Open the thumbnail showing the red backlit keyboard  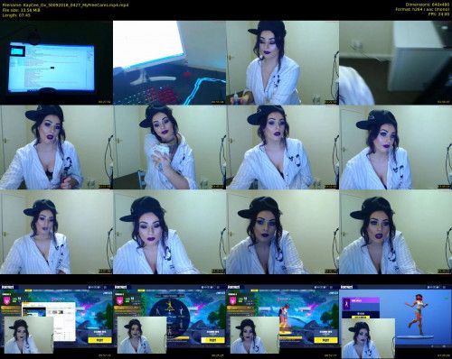point(169,62)
